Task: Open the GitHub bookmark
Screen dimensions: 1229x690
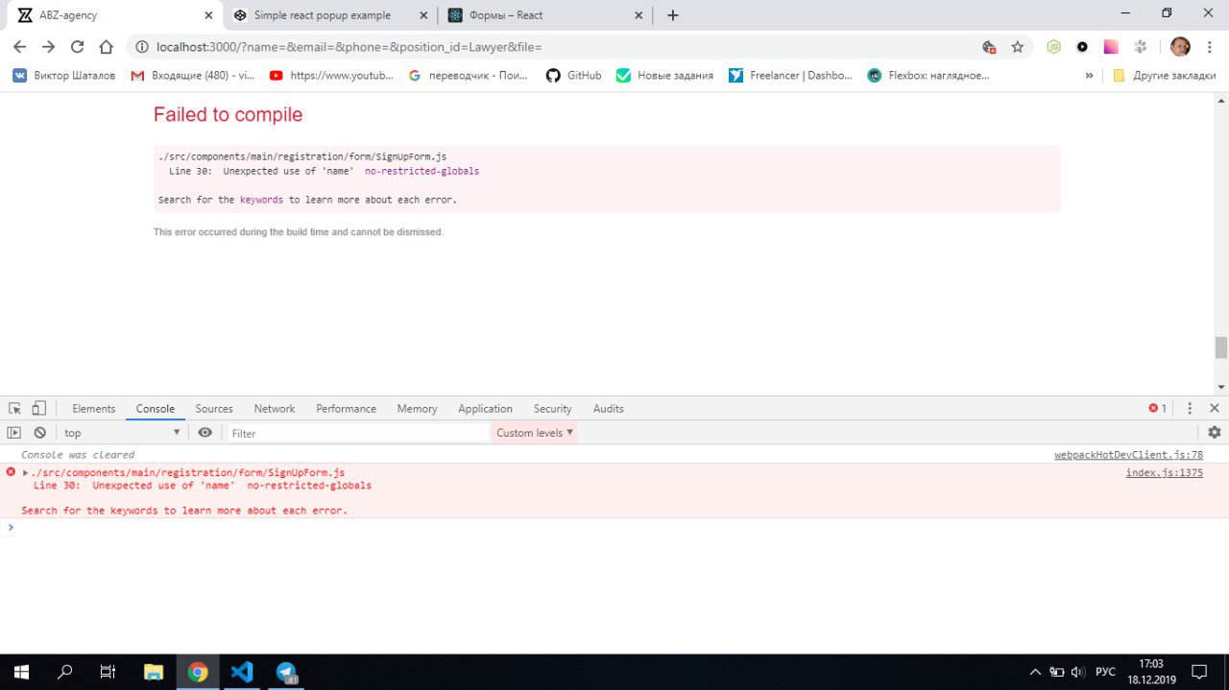Action: (573, 75)
